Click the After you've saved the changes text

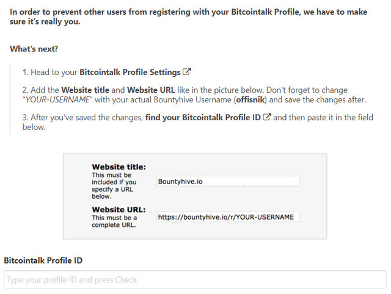point(82,117)
